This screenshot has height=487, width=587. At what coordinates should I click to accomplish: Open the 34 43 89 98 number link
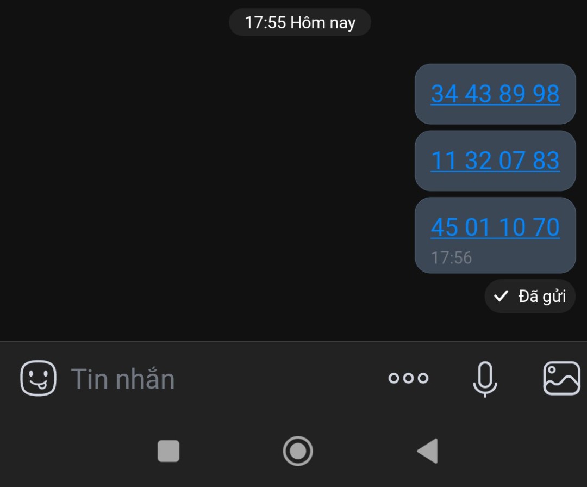tap(495, 94)
